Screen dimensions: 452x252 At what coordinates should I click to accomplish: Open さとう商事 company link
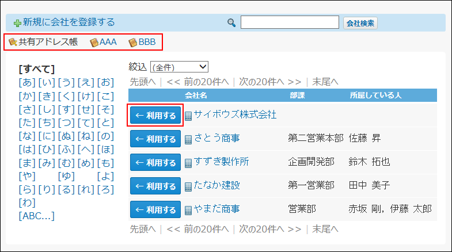[216, 138]
